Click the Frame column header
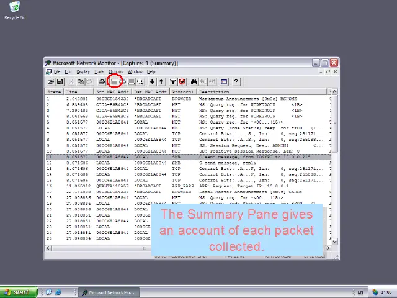Screen dimensions: 397x298 point(55,92)
